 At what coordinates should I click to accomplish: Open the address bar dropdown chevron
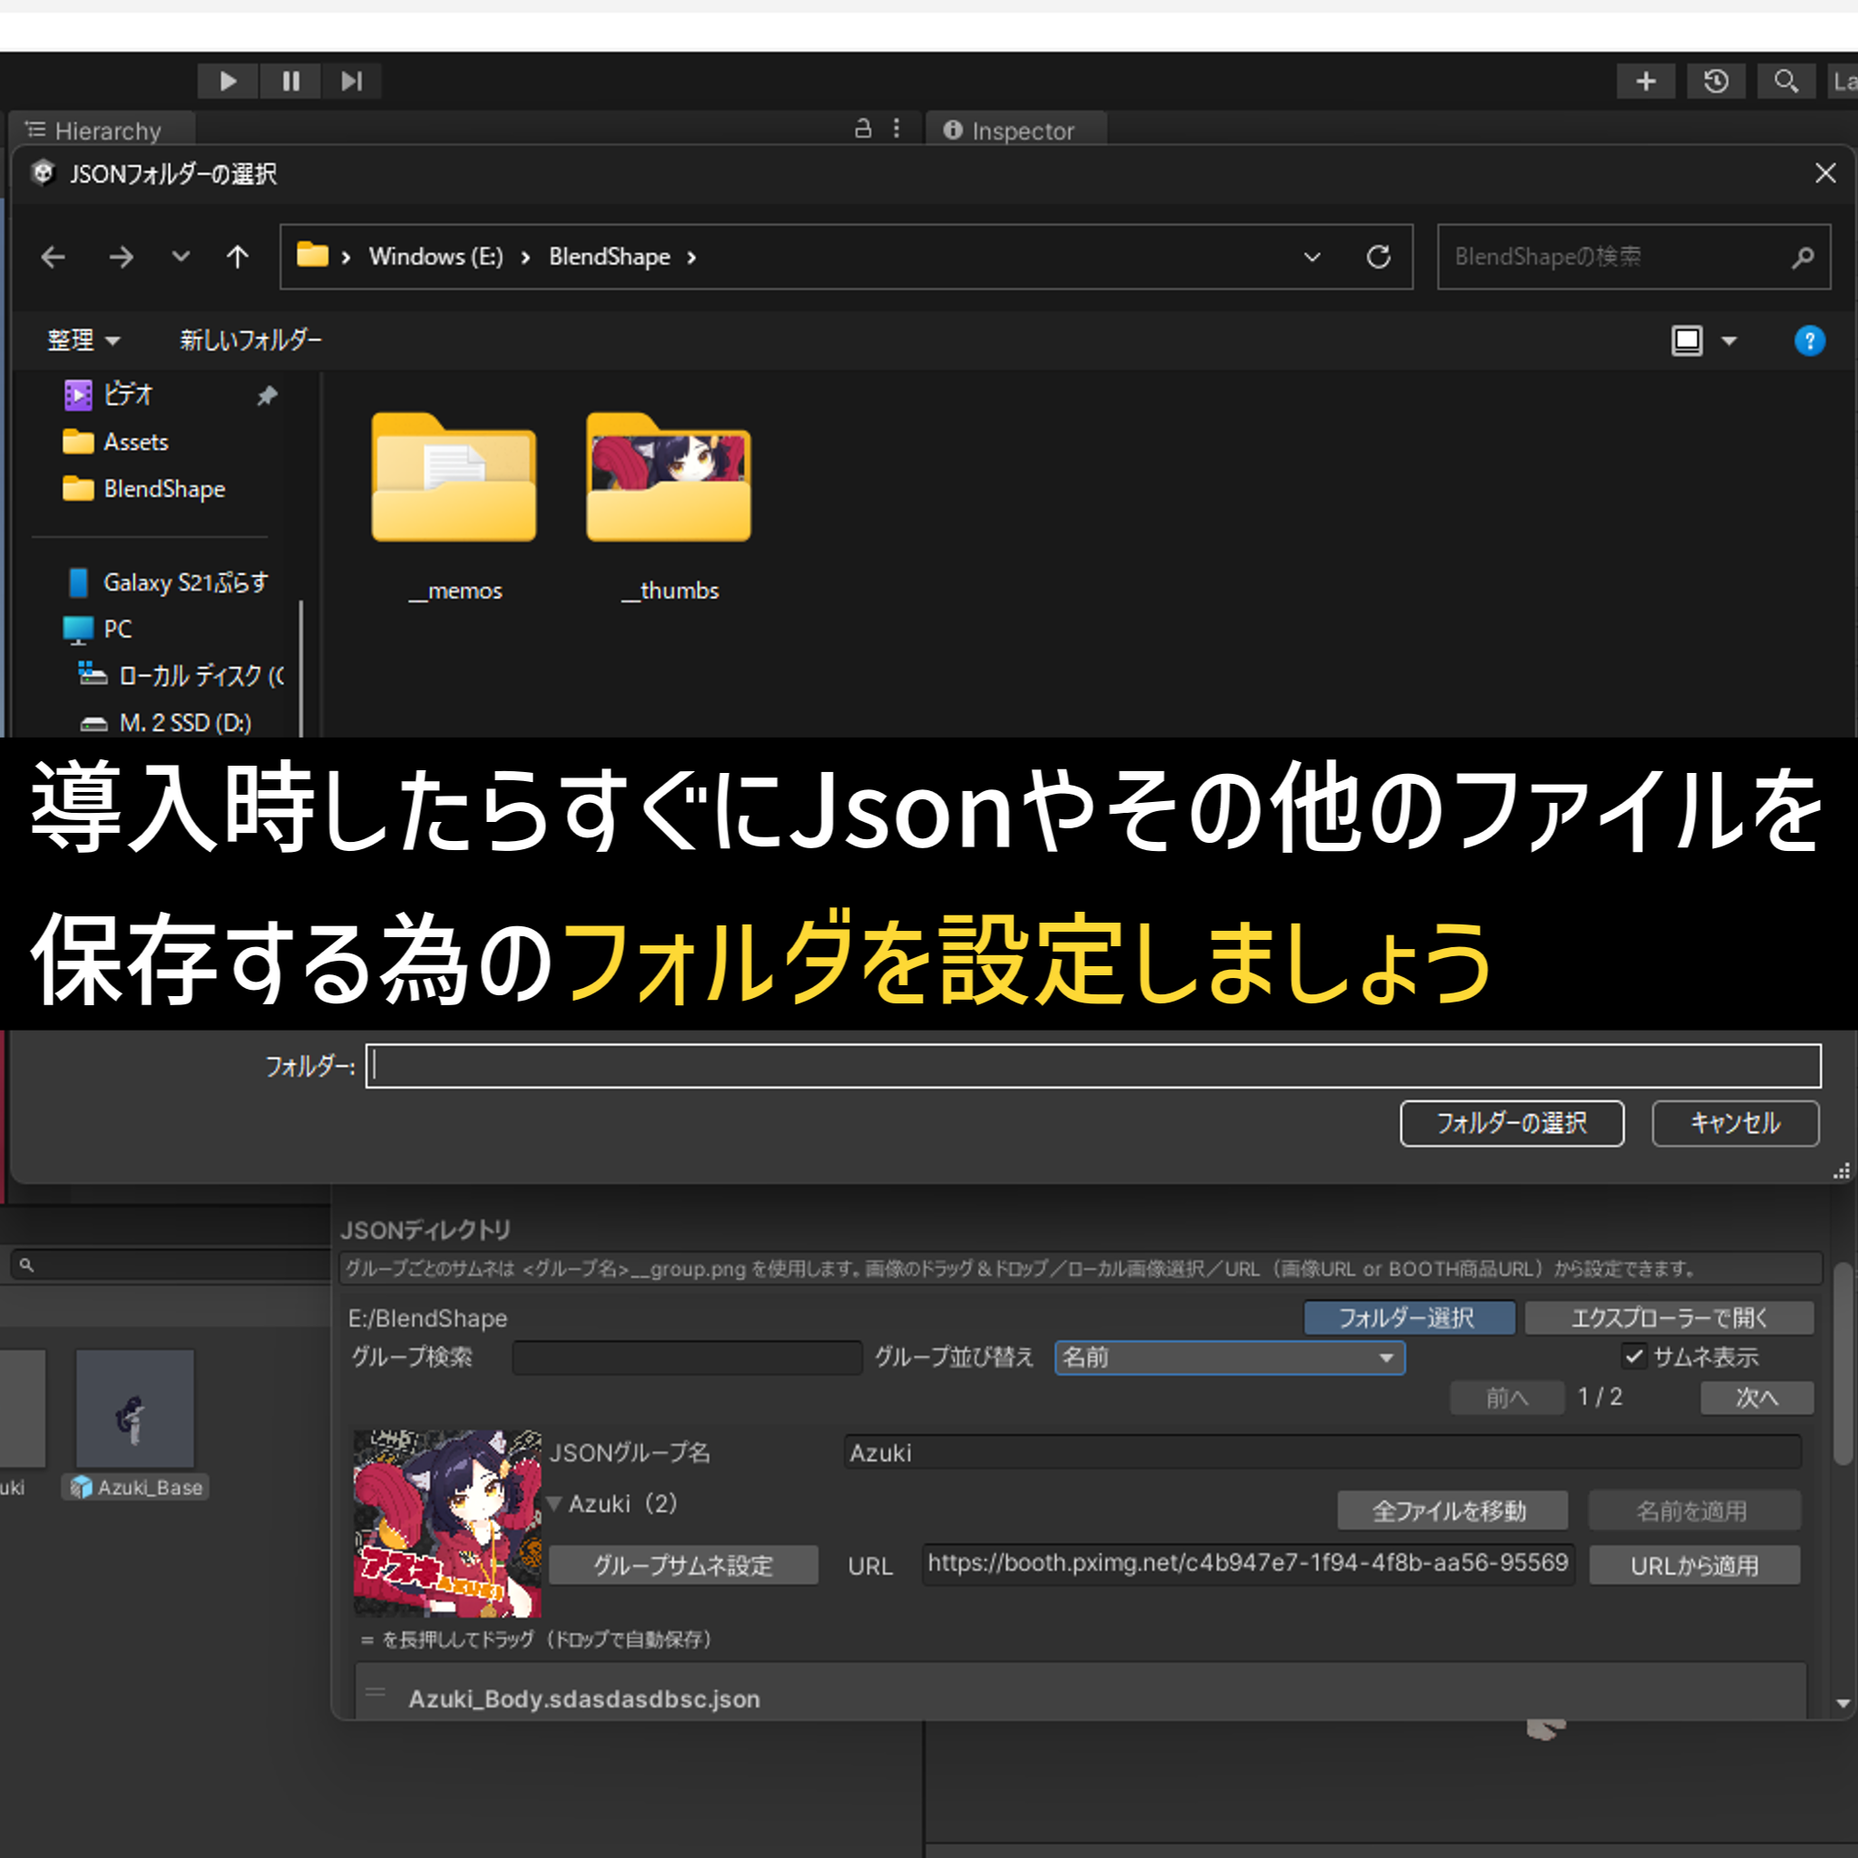point(1313,257)
